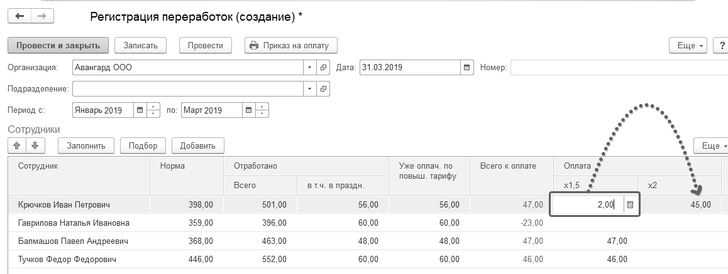Open Приказ на оплату print form

(290, 45)
